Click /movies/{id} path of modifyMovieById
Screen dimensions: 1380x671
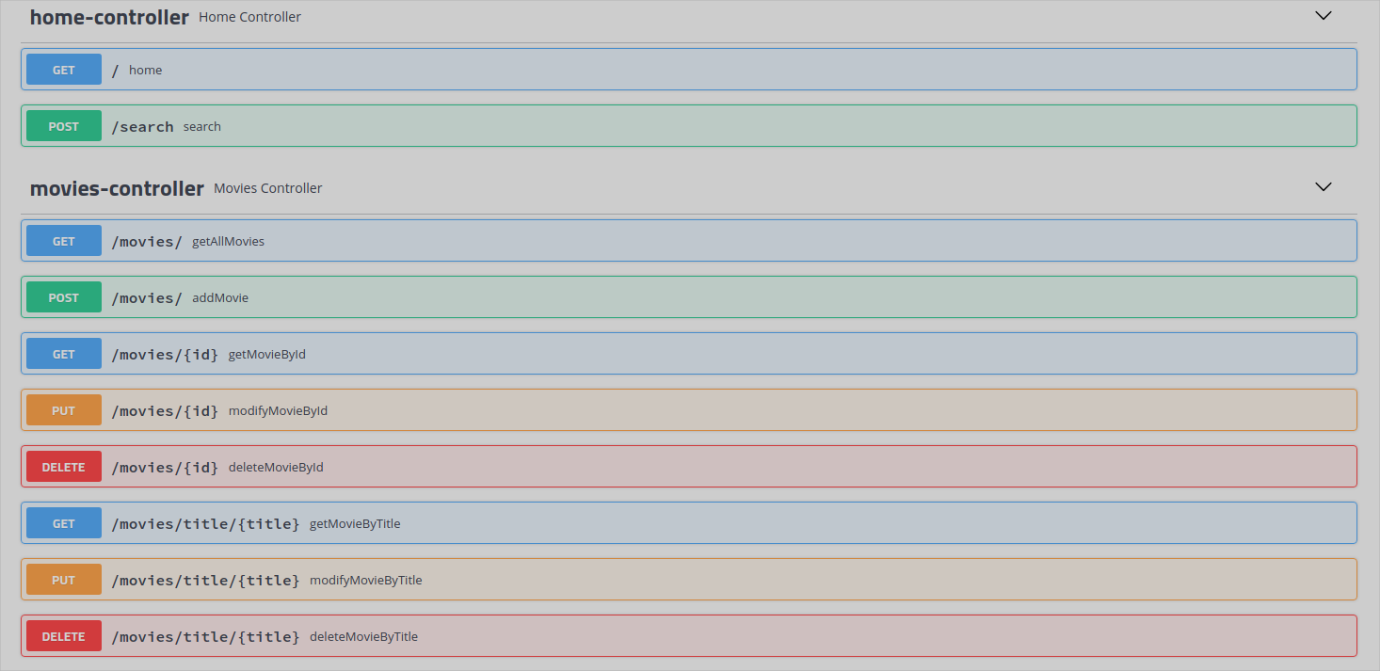pyautogui.click(x=165, y=411)
